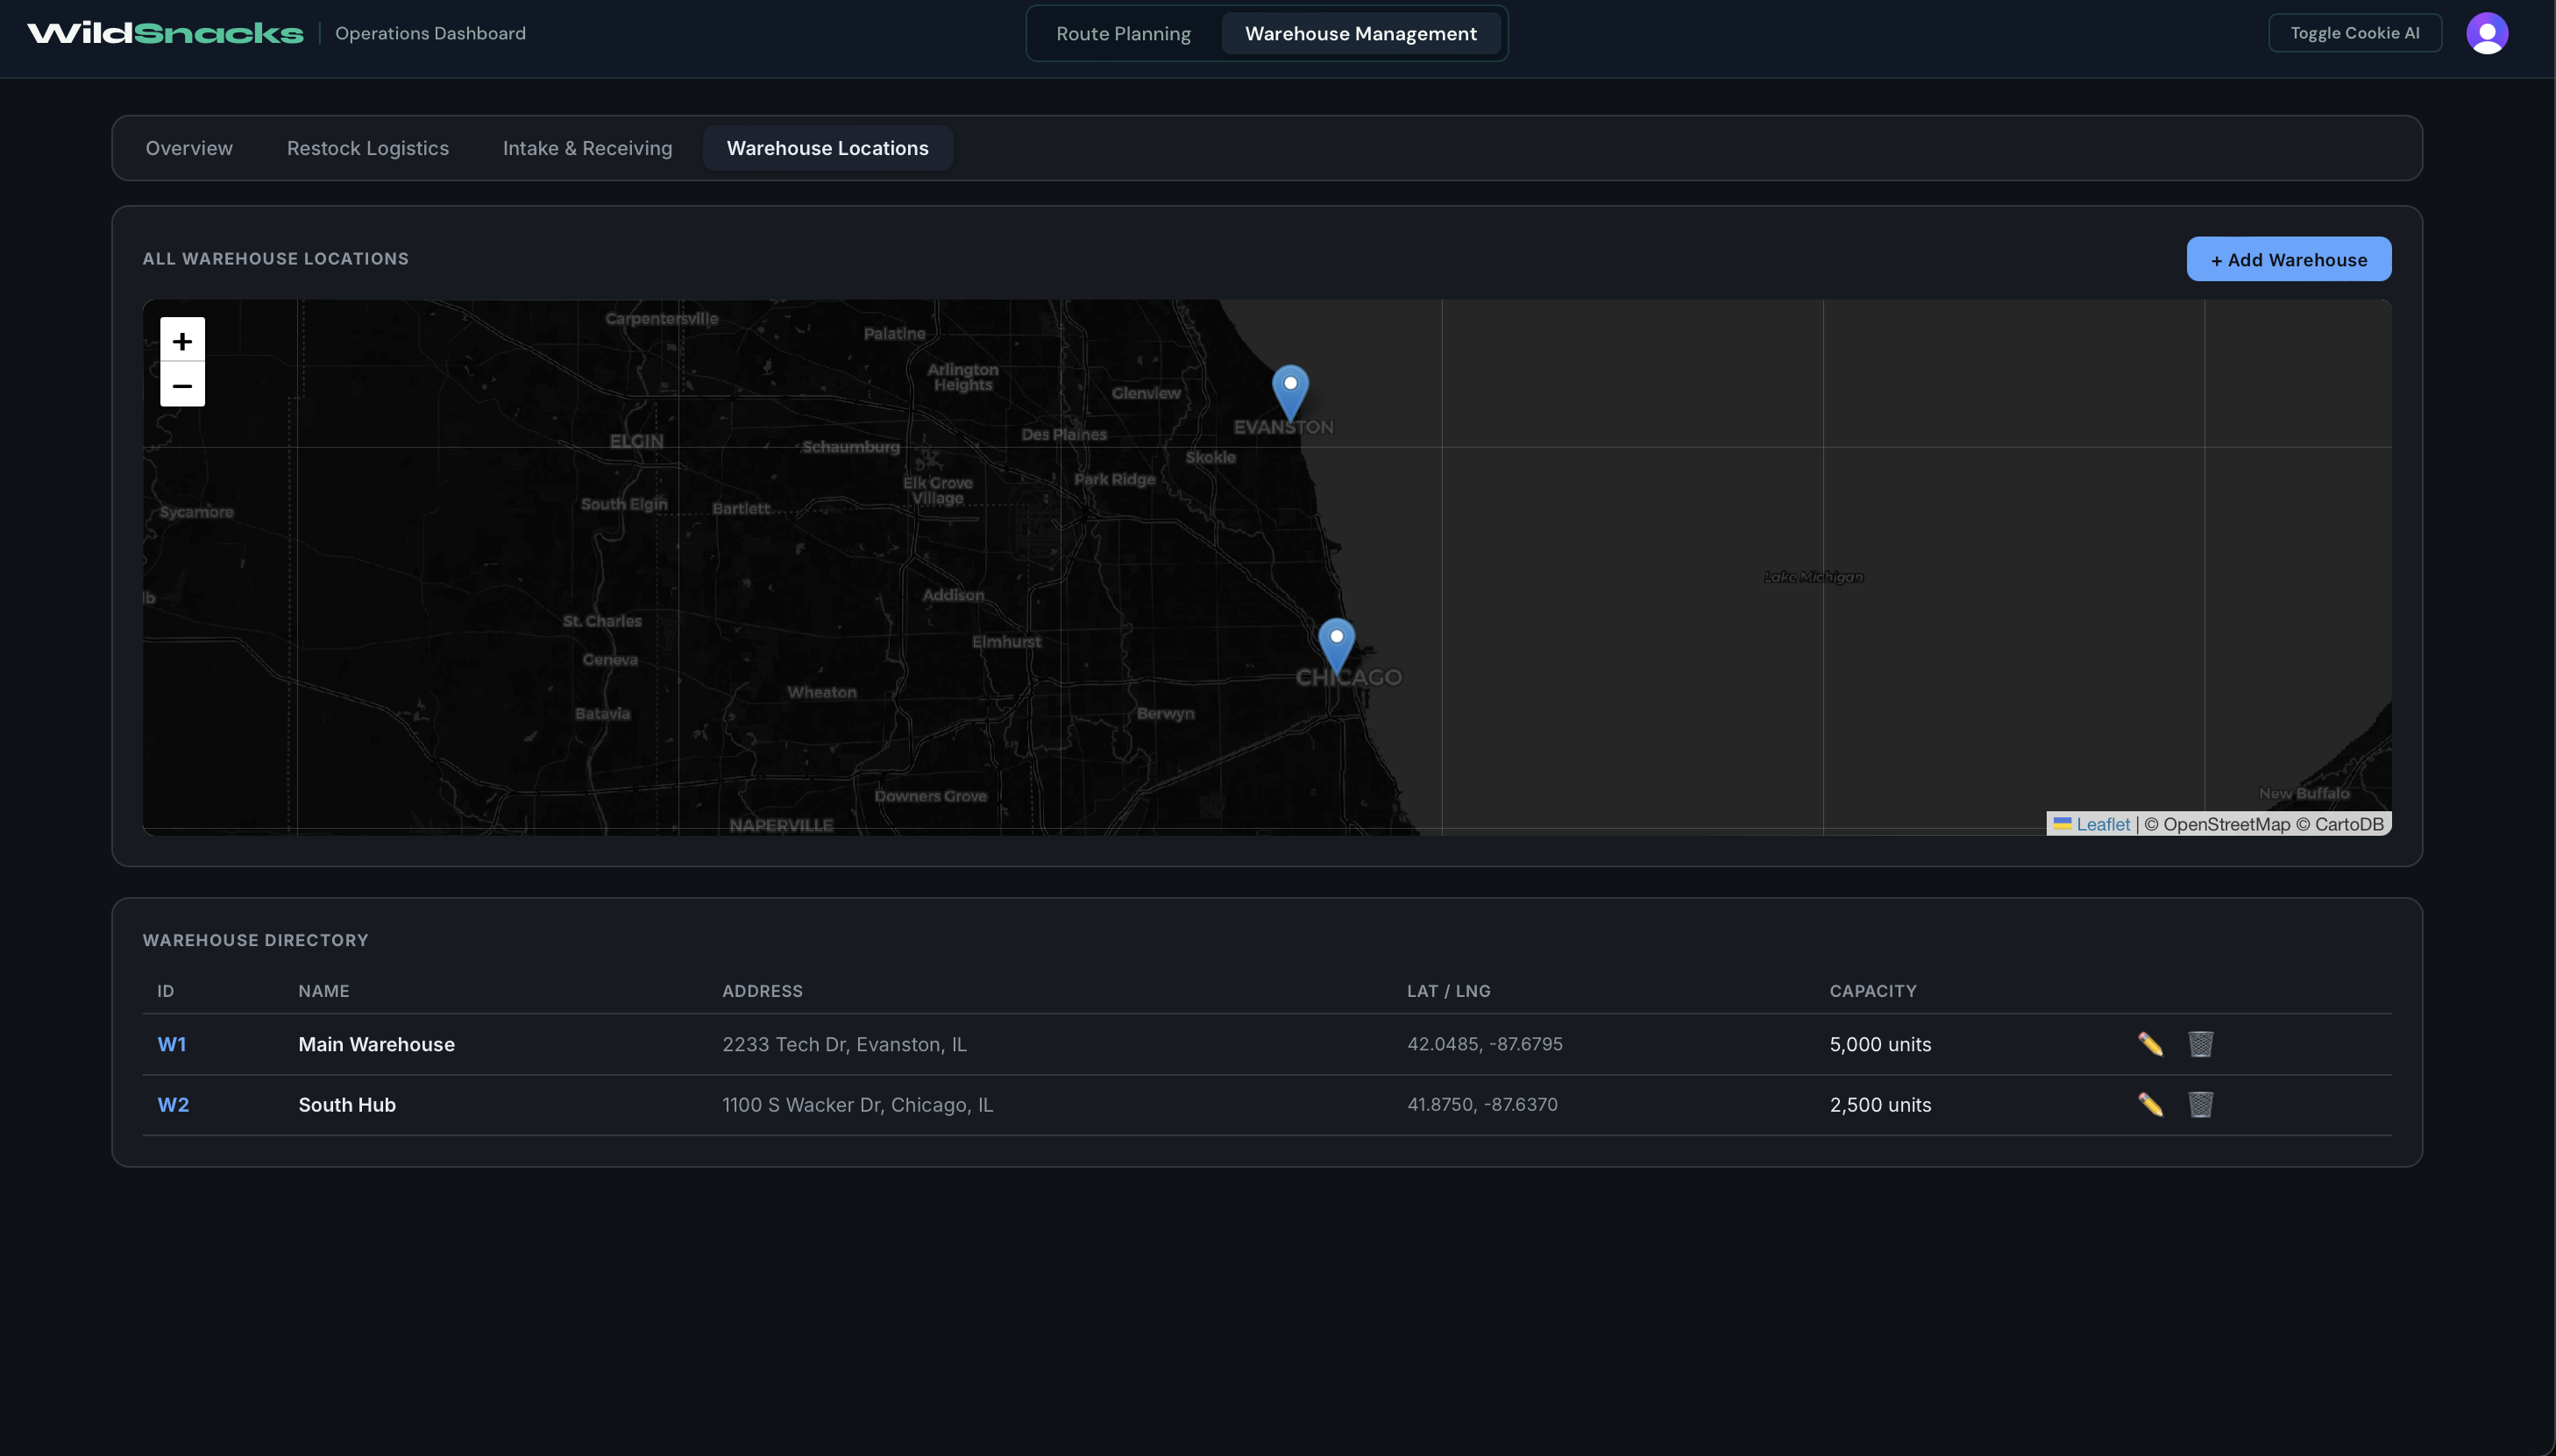Open the Intake & Receiving tab
This screenshot has height=1456, width=2556.
pyautogui.click(x=587, y=148)
